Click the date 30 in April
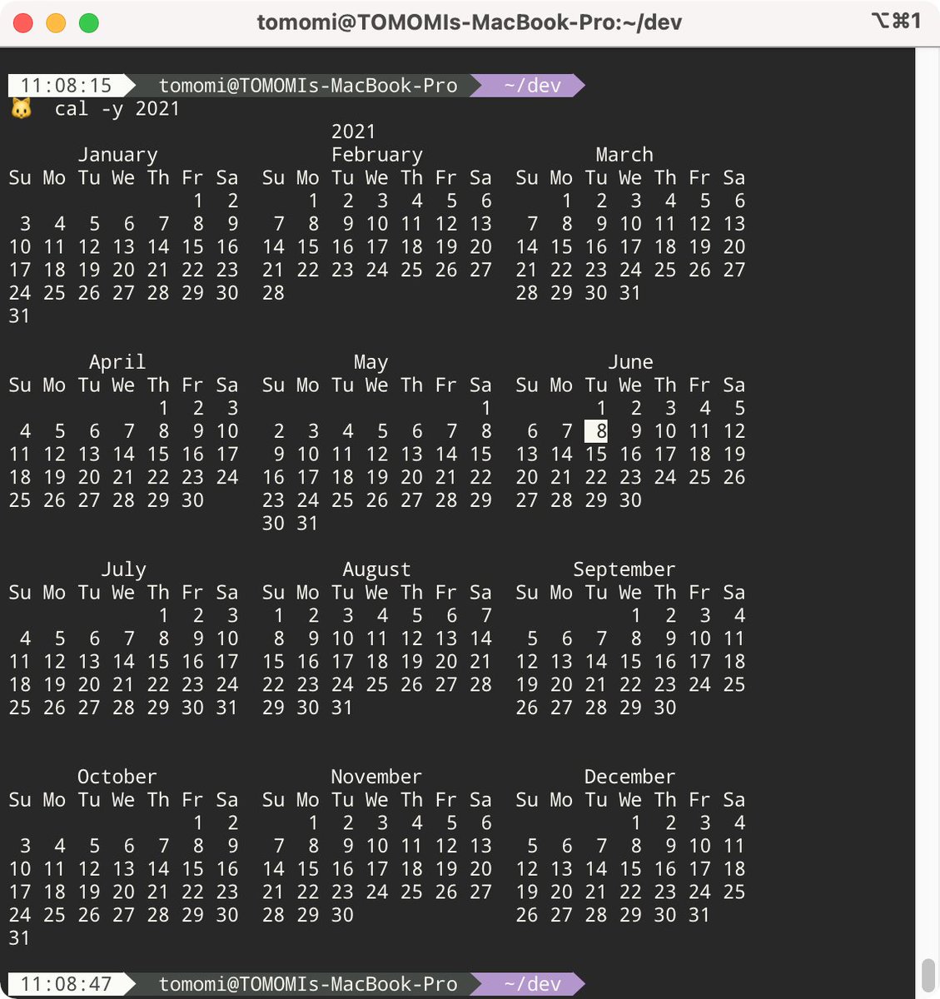940x999 pixels. tap(192, 500)
